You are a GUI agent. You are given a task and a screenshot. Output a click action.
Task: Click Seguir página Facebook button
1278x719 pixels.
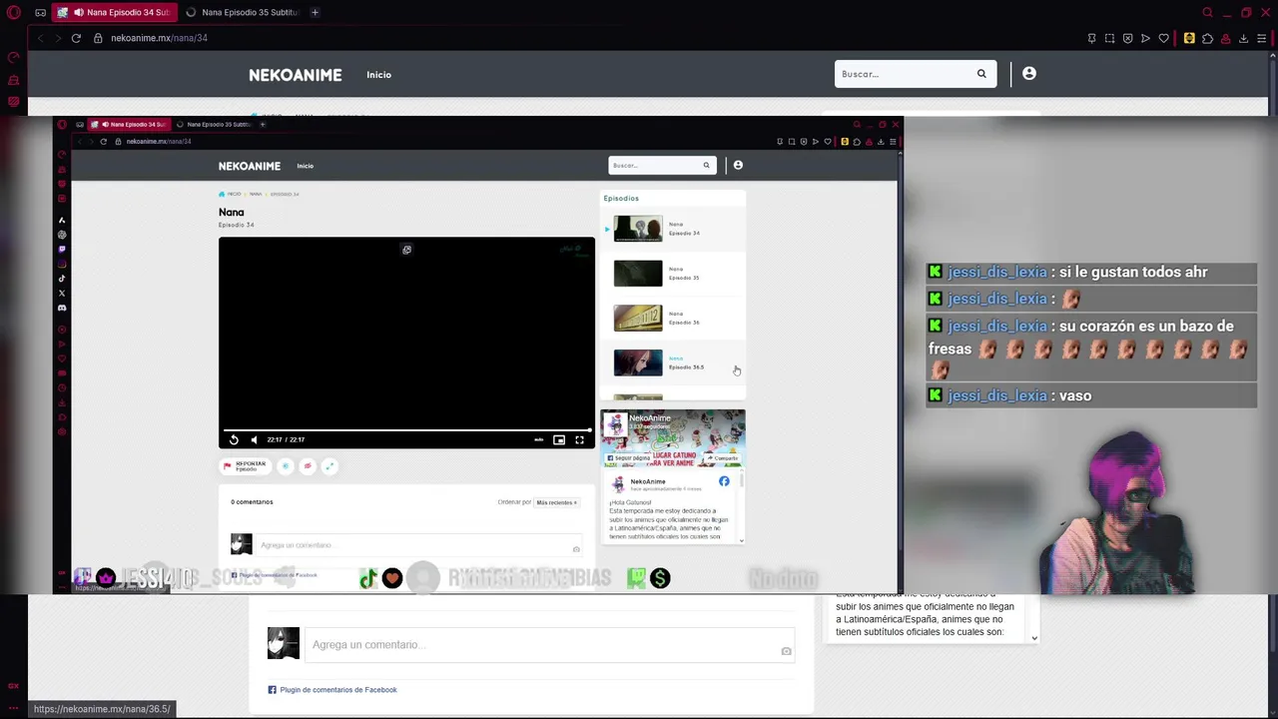point(629,458)
